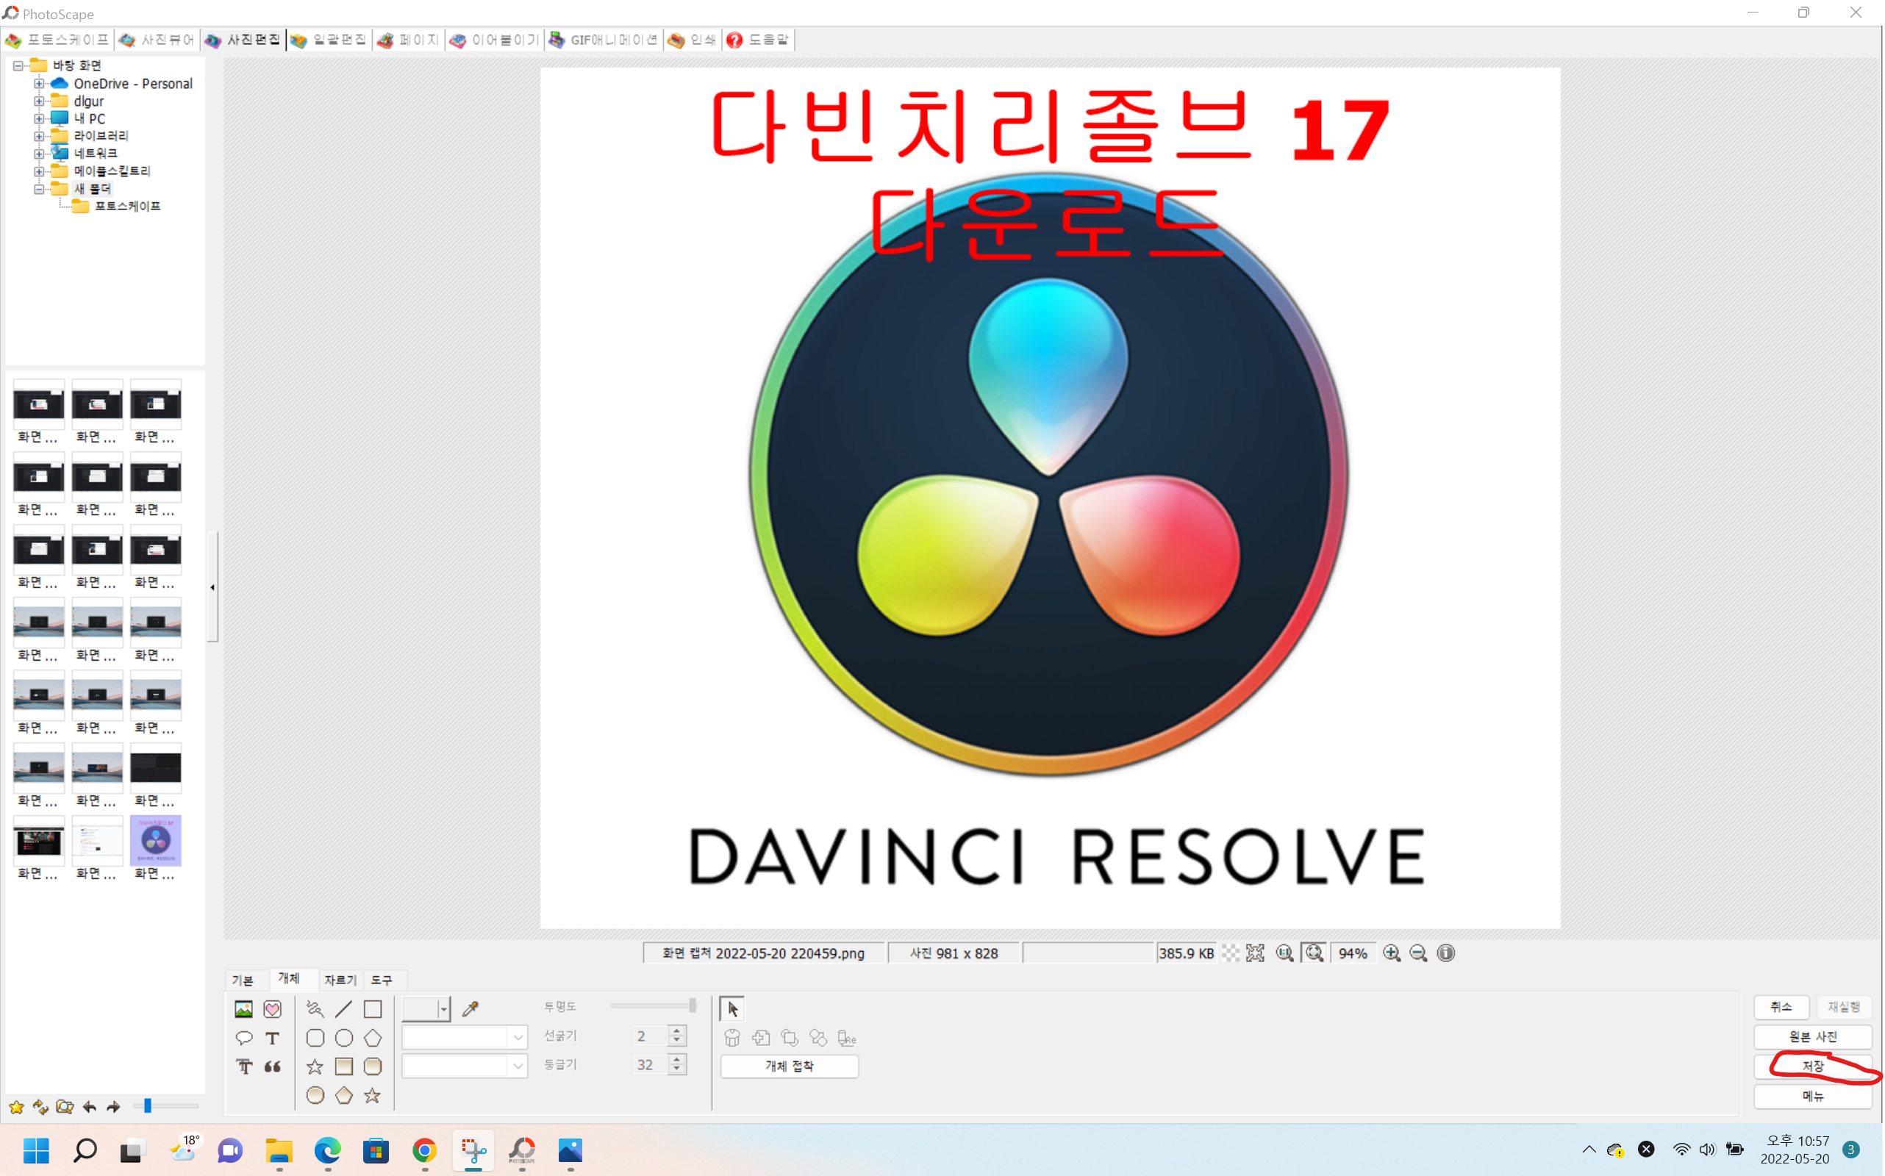
Task: Click the 투명도 opacity slider
Action: click(654, 1005)
